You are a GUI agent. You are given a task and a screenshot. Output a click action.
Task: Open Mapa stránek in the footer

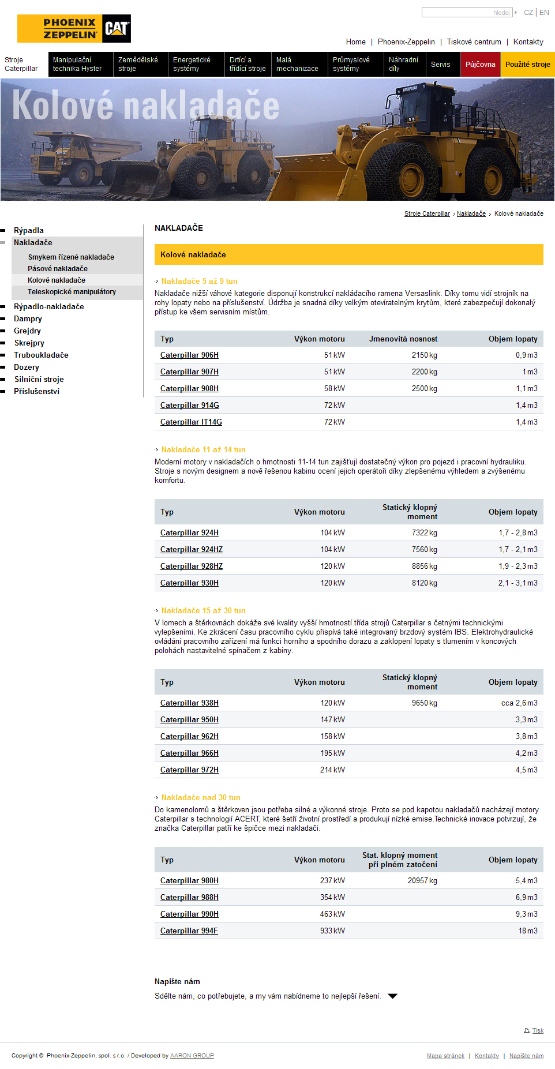click(x=445, y=1056)
